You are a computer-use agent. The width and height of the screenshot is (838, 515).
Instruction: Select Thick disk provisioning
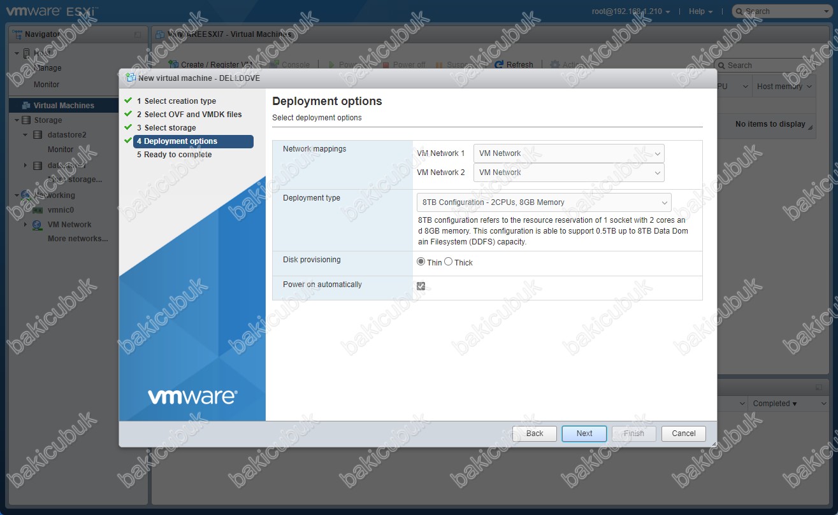(x=448, y=262)
